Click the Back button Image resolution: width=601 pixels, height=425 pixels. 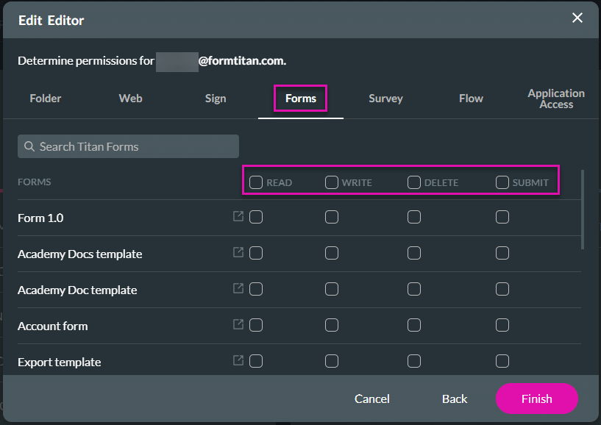pos(455,399)
